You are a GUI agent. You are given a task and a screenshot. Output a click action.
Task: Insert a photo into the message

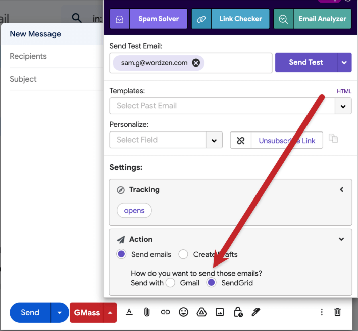point(220,312)
